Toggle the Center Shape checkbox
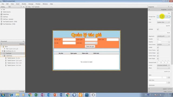This screenshot has width=173, height=97. point(158,56)
